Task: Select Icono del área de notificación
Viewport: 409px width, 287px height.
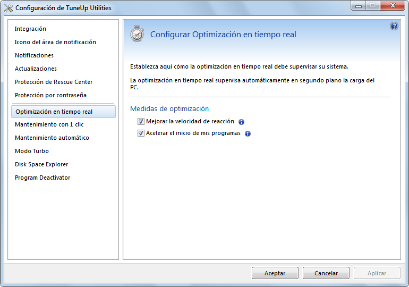Action: 55,42
